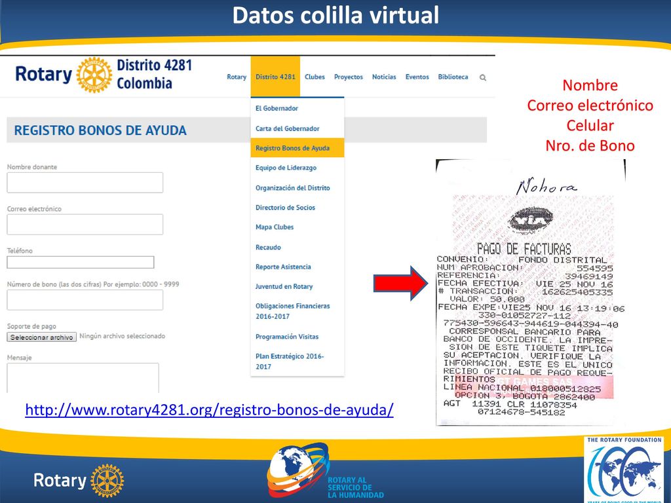Choose Registro Bonos de Ayuda entry
Image resolution: width=671 pixels, height=503 pixels.
[x=297, y=148]
